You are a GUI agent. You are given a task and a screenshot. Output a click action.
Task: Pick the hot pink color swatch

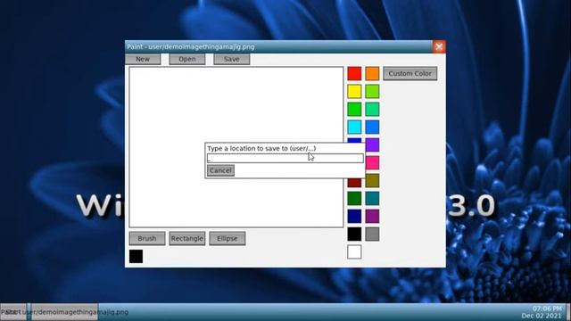pos(372,162)
